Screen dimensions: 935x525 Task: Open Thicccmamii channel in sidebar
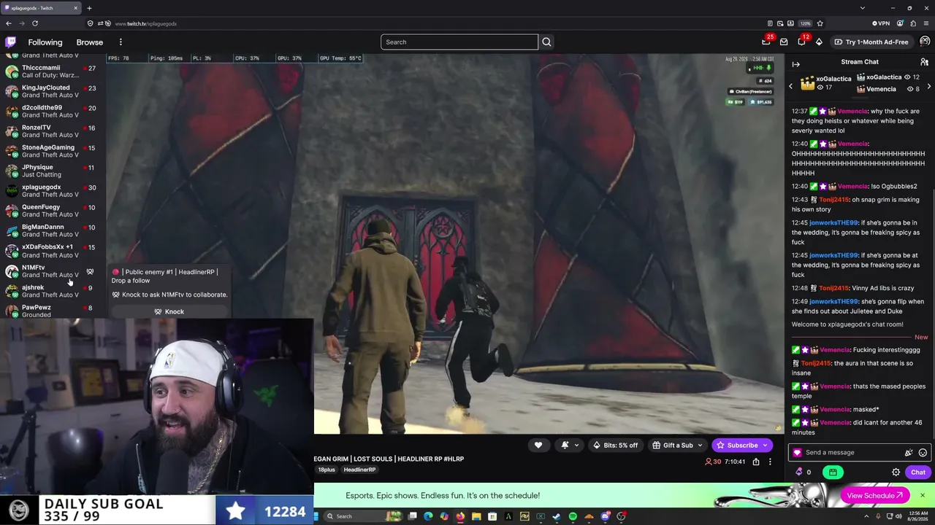coord(53,71)
